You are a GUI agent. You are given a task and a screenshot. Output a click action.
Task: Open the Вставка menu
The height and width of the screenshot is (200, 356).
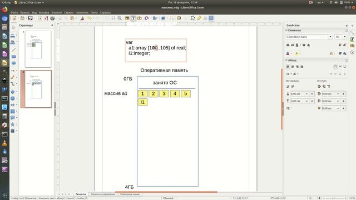point(44,12)
